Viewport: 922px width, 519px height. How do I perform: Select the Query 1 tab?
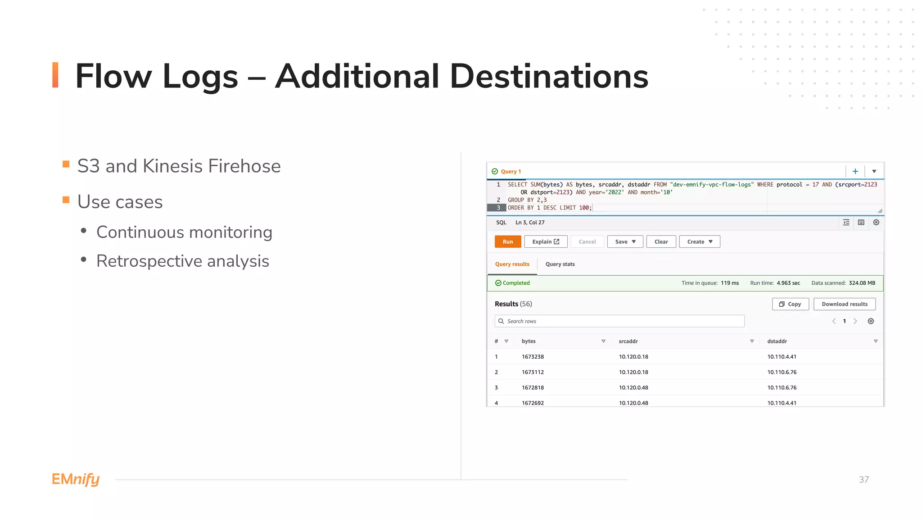click(506, 171)
